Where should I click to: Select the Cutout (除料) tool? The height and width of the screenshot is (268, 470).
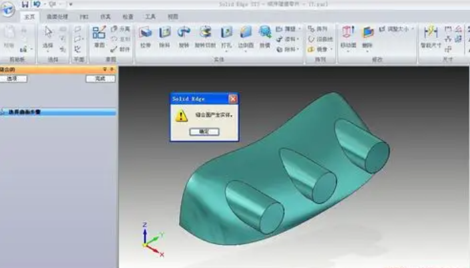[164, 35]
